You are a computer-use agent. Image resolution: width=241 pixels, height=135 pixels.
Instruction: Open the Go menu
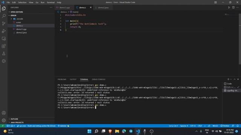click(37, 3)
